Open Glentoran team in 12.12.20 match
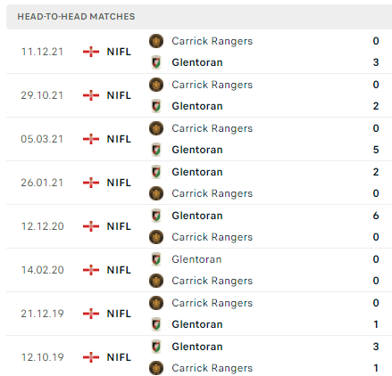Image resolution: width=392 pixels, height=376 pixels. 197,216
